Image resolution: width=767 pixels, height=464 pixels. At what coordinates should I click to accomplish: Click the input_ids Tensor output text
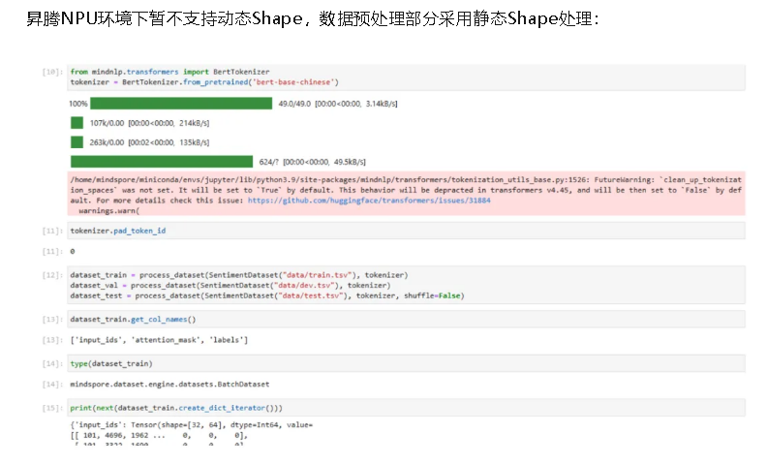pos(192,425)
